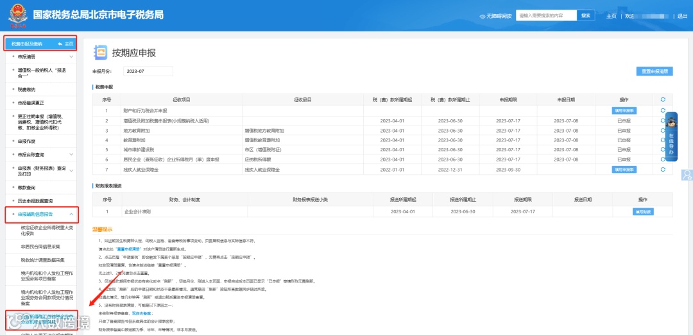
Task: Click the 重置申报清册 link in tips
Action: 127,249
